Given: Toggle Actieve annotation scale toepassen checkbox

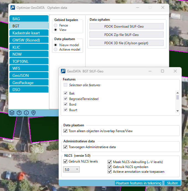Looking at the screenshot, I should point(110,172).
